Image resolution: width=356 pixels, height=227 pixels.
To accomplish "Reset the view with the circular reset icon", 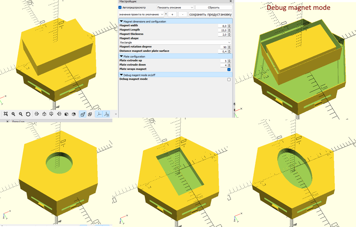I will [28, 114].
